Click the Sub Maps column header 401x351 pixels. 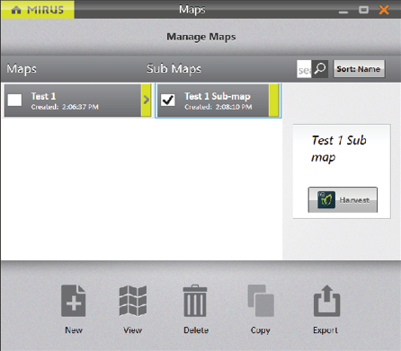pyautogui.click(x=174, y=69)
